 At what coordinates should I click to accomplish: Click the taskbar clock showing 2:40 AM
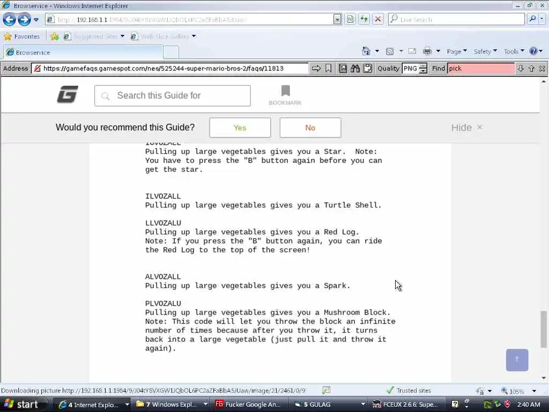click(x=528, y=404)
